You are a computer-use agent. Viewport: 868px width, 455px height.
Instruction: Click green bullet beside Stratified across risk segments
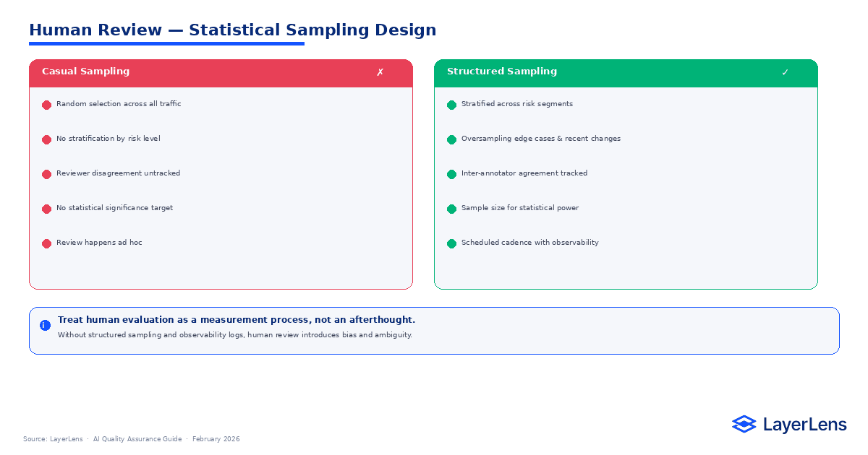click(451, 105)
